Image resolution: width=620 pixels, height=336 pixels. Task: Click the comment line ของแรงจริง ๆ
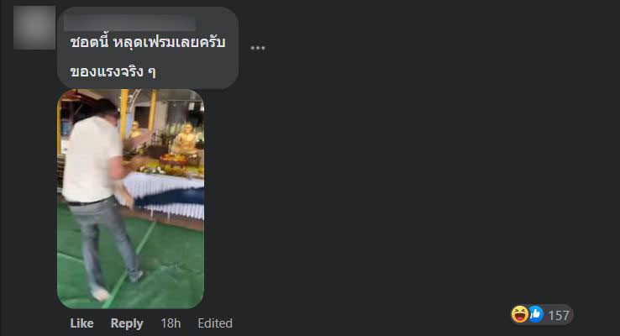113,71
